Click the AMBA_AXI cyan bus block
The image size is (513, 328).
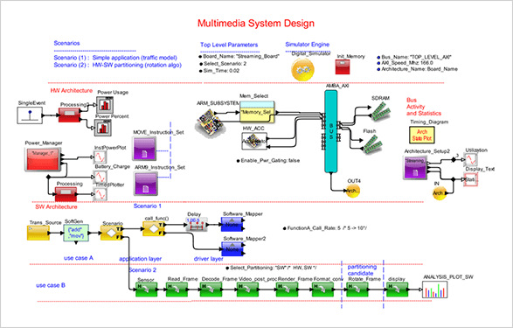pos(330,131)
